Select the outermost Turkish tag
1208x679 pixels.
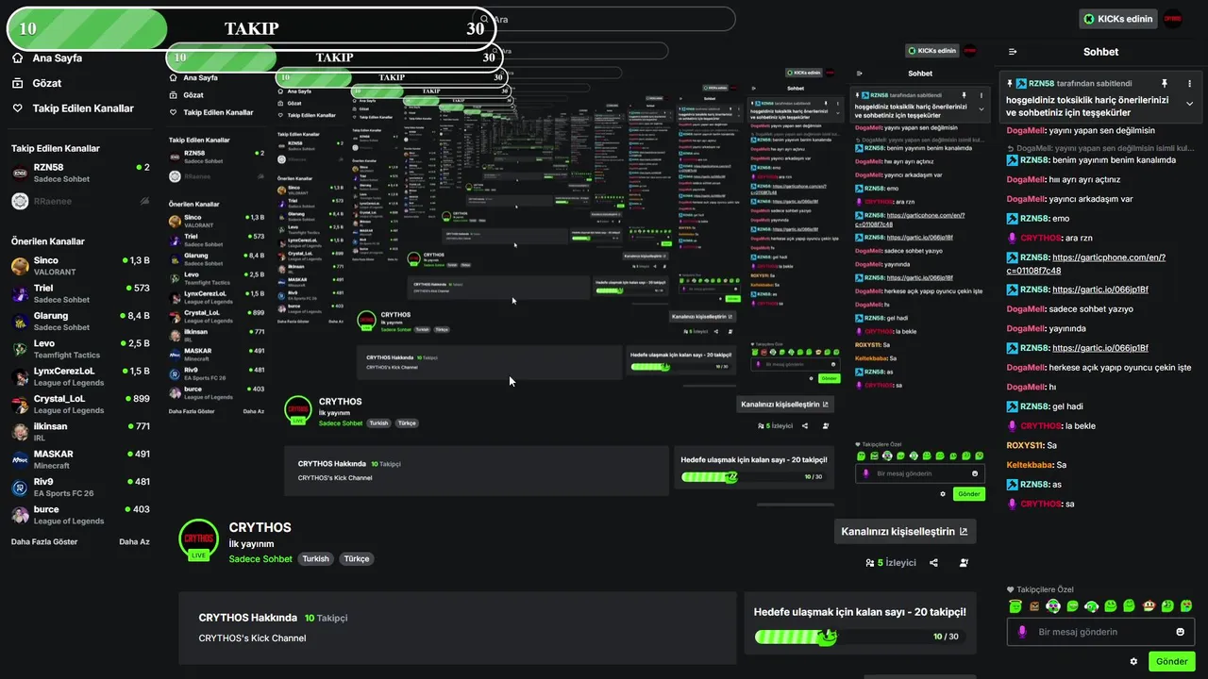315,559
